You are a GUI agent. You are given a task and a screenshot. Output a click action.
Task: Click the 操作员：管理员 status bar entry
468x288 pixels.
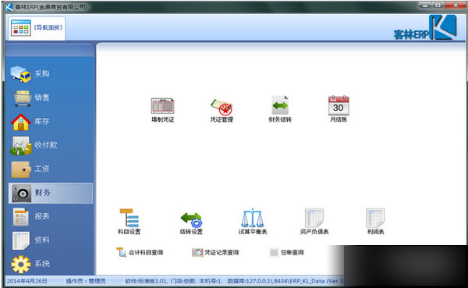(86, 281)
